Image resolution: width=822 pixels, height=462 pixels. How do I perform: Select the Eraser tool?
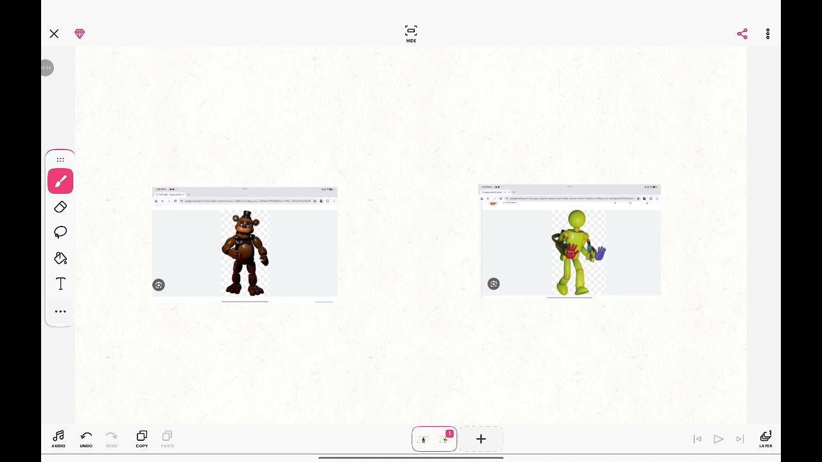pyautogui.click(x=60, y=207)
